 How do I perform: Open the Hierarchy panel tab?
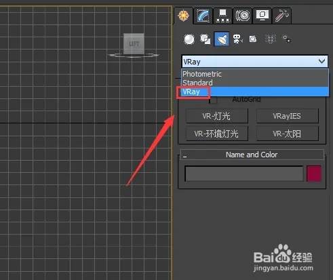coord(222,16)
